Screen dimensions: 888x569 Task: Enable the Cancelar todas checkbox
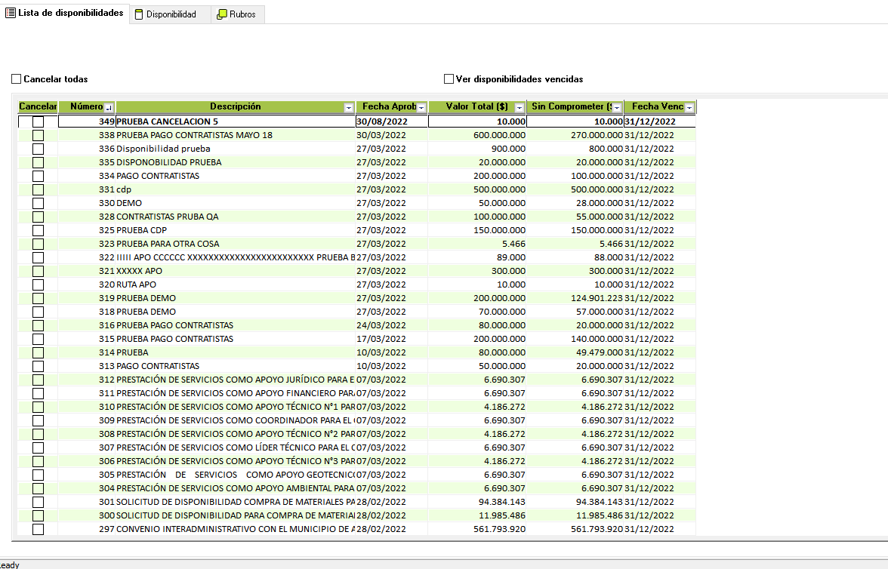coord(17,79)
